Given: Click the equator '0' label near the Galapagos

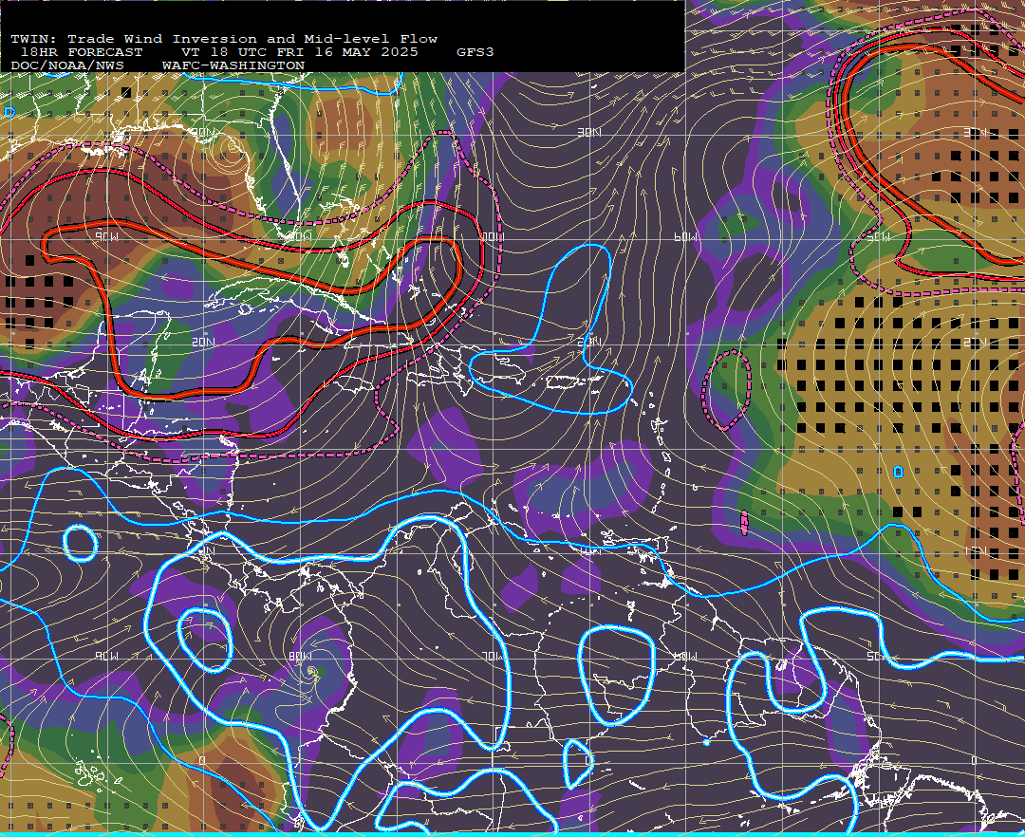Looking at the screenshot, I should pos(202,760).
